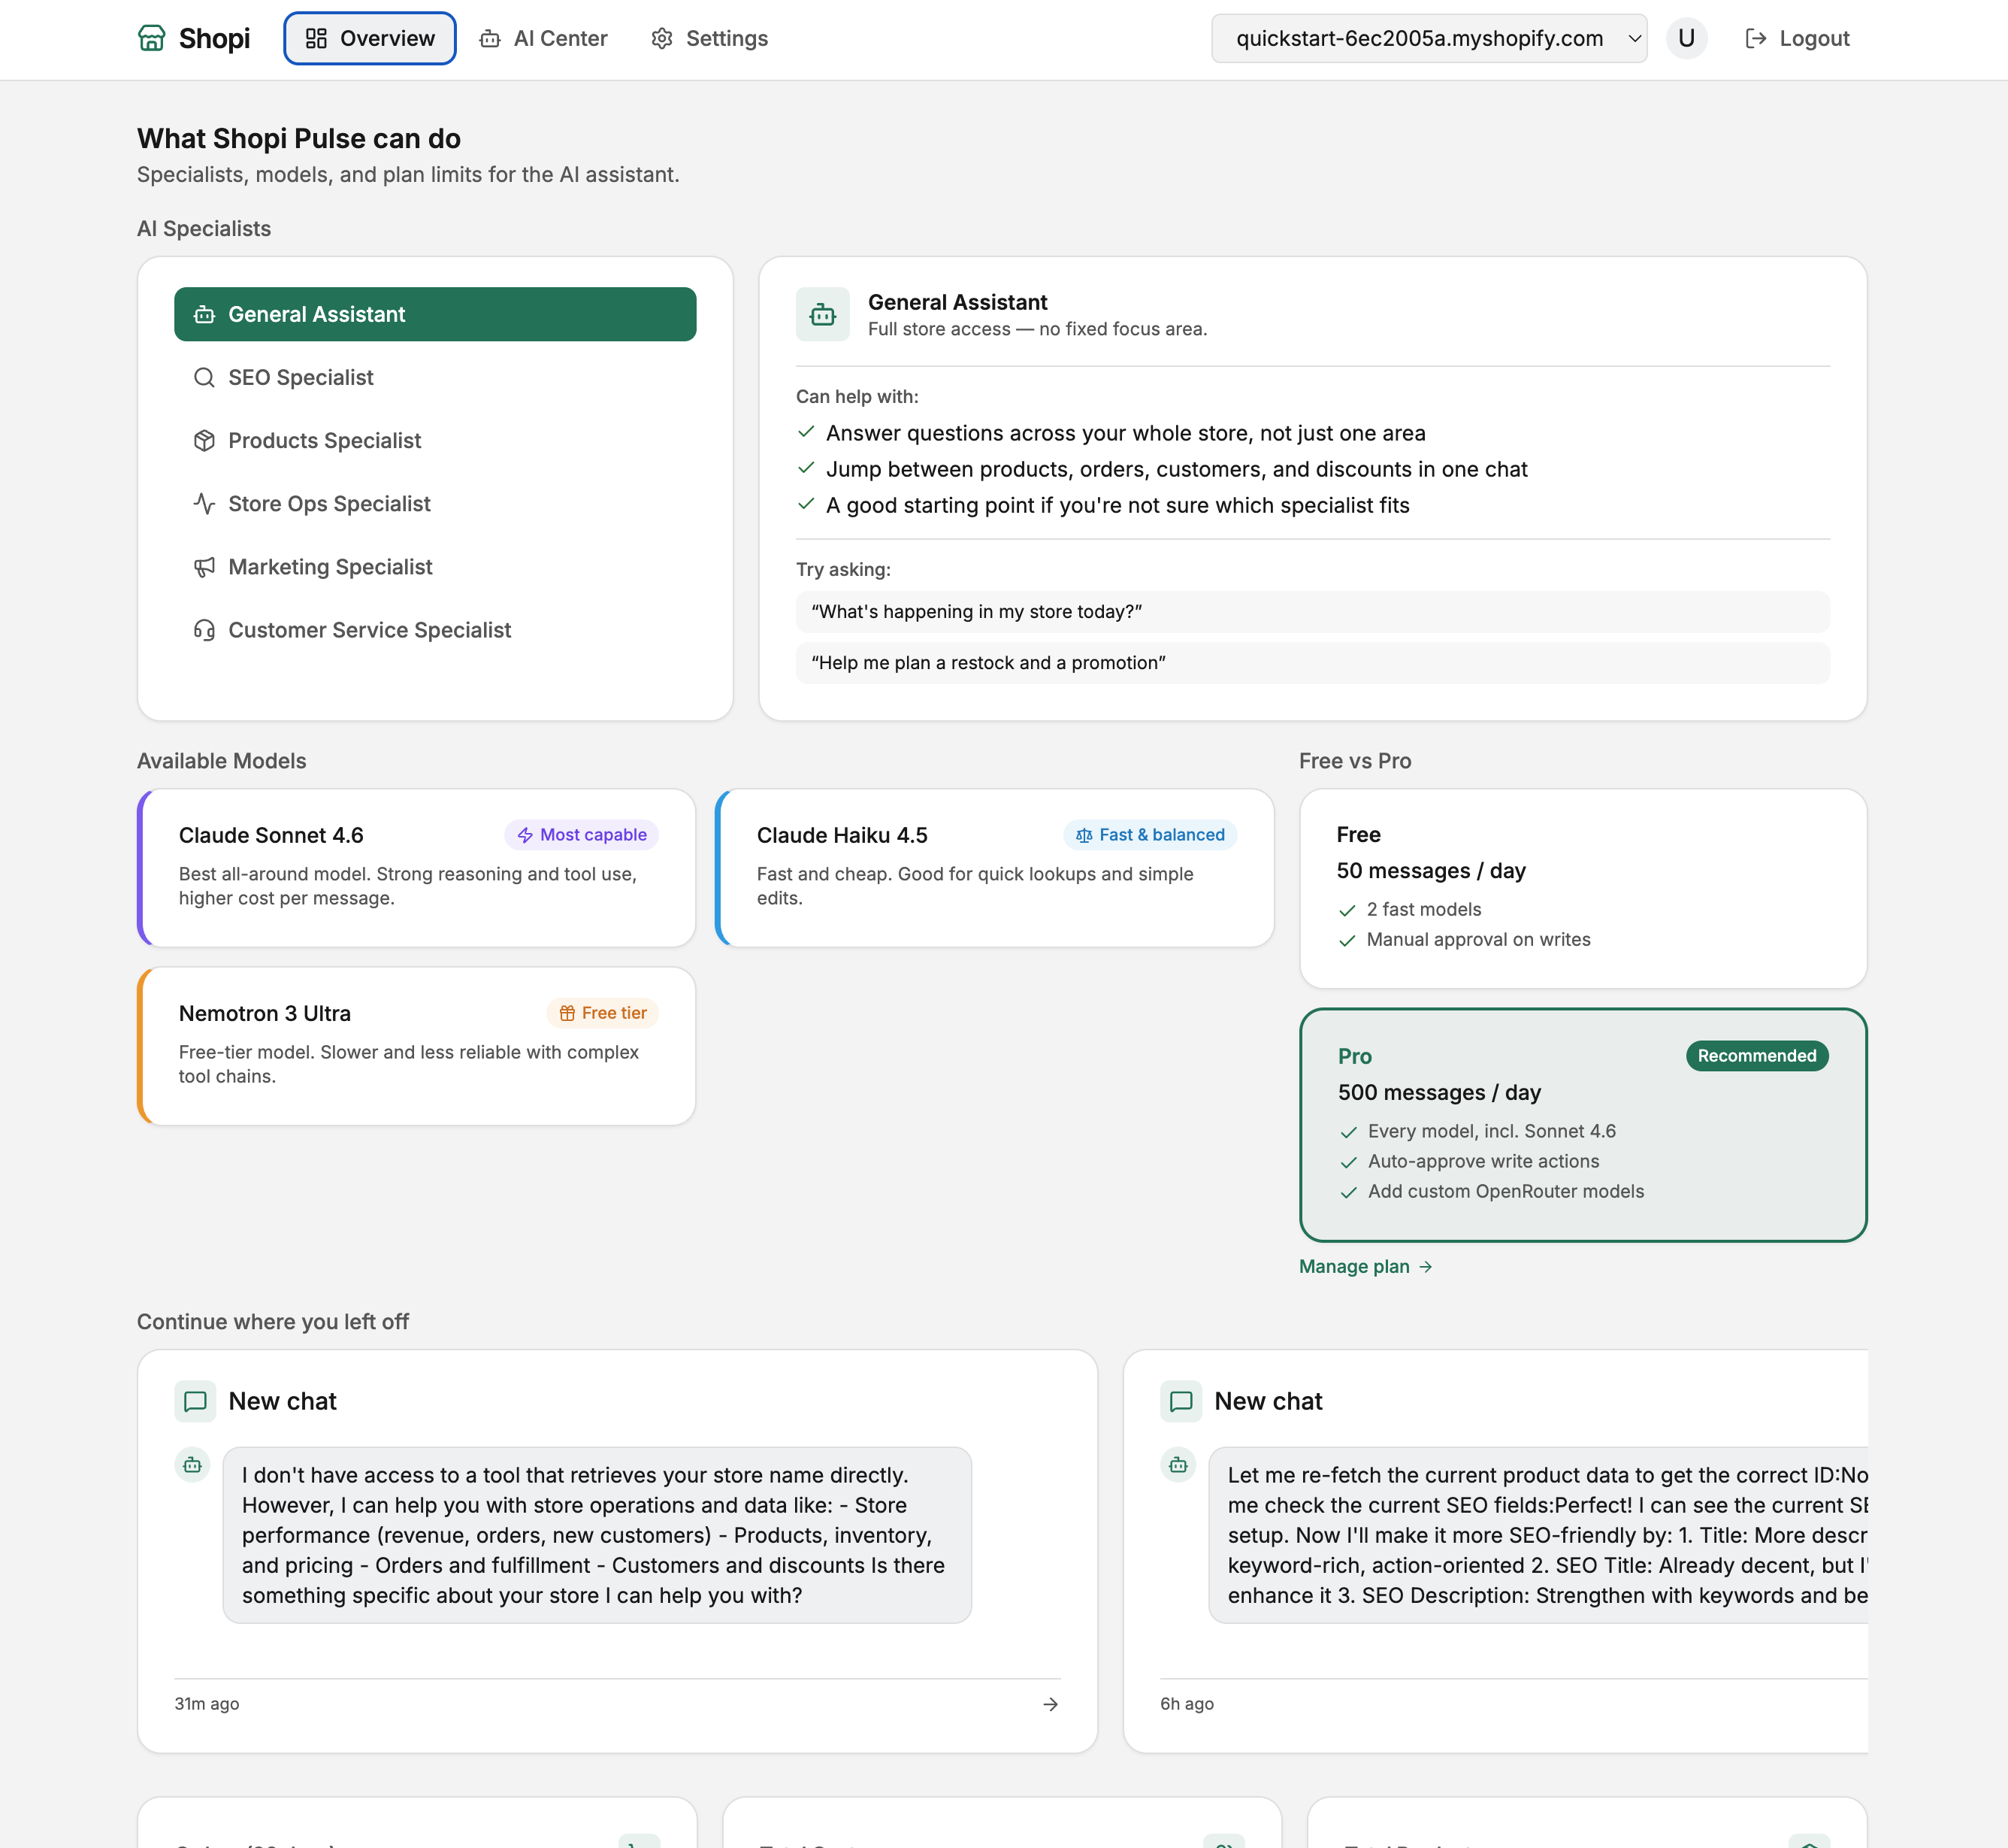Select SEO Specialist
The height and width of the screenshot is (1848, 2008).
(435, 377)
